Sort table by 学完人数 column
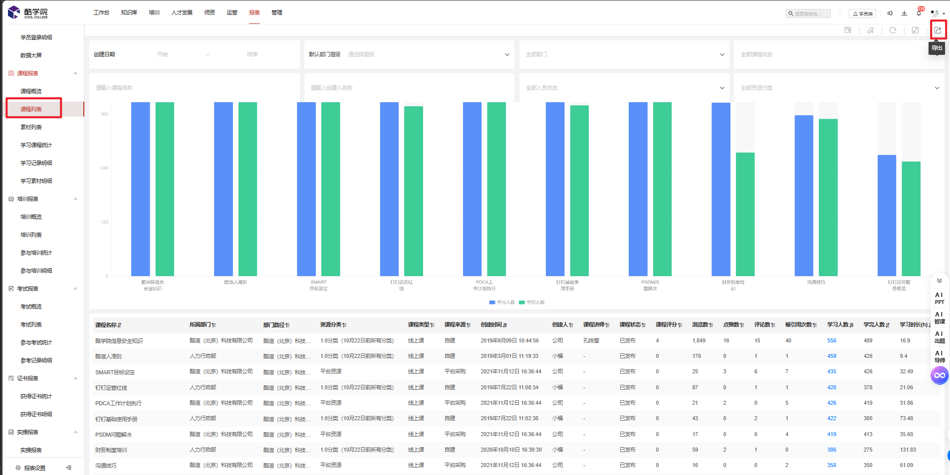 876,324
